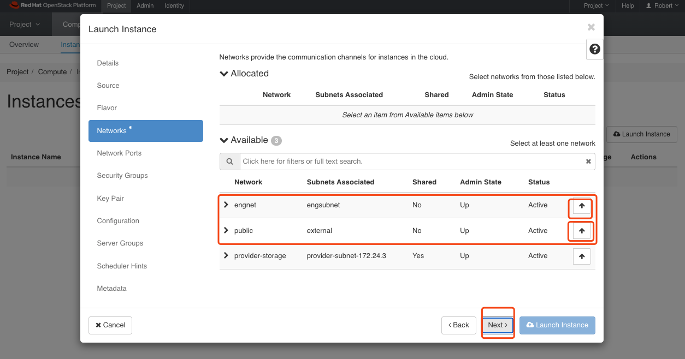
Task: Click the up arrow to allocate engnet network
Action: 582,206
